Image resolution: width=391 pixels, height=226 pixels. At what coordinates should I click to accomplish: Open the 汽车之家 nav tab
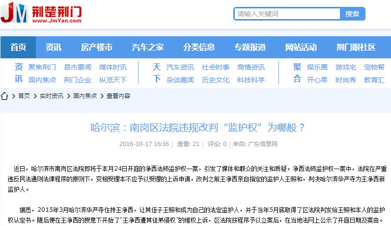pyautogui.click(x=148, y=47)
